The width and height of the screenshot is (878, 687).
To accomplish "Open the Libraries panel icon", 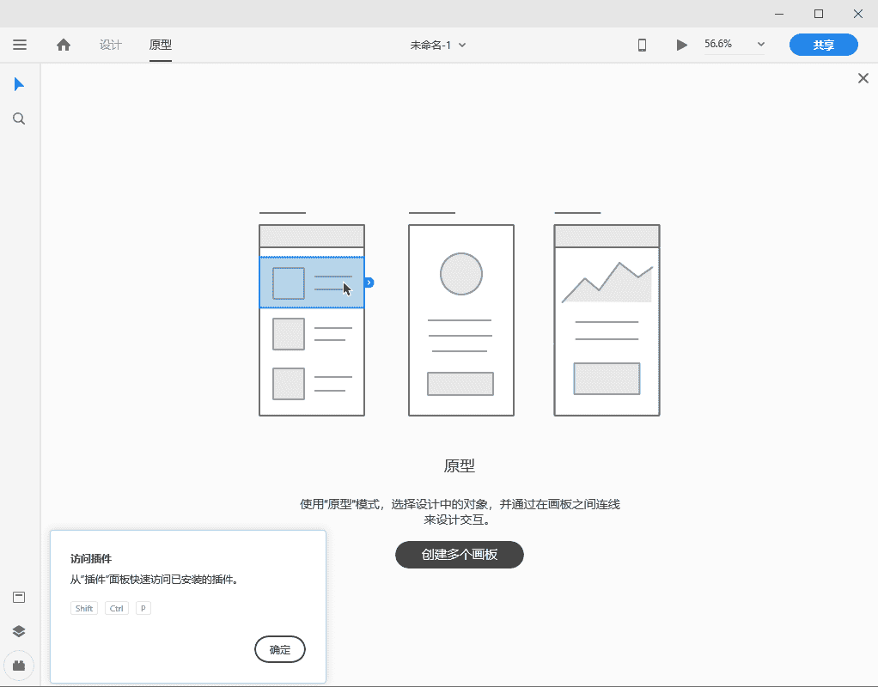I will 19,597.
